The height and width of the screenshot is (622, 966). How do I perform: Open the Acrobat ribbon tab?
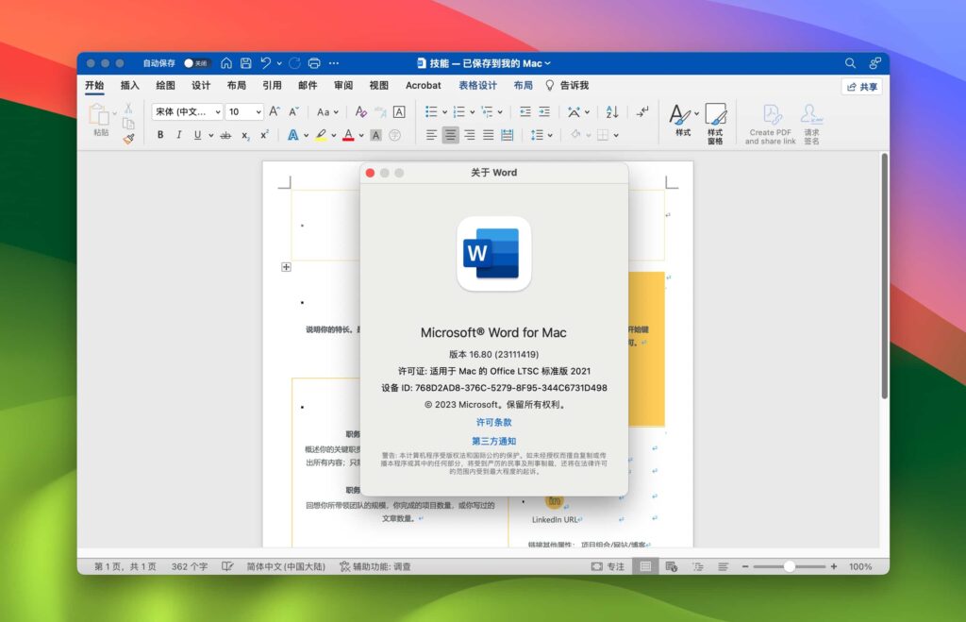[x=423, y=85]
